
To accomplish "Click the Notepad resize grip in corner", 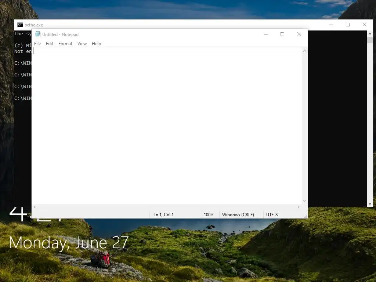I will (x=305, y=216).
